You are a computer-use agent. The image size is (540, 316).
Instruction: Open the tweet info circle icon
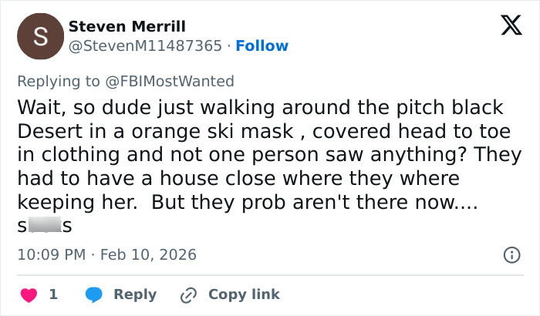pyautogui.click(x=511, y=254)
